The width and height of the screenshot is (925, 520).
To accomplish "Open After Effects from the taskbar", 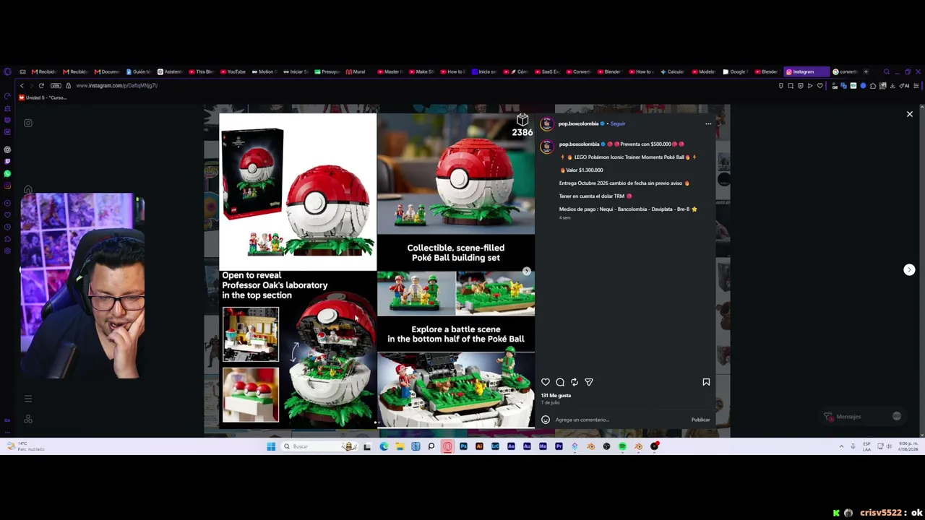I will 511,446.
